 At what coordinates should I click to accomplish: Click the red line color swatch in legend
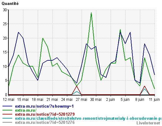click(7, 114)
